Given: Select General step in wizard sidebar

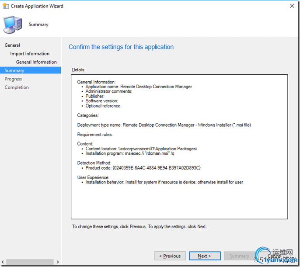Looking at the screenshot, I should (x=12, y=45).
